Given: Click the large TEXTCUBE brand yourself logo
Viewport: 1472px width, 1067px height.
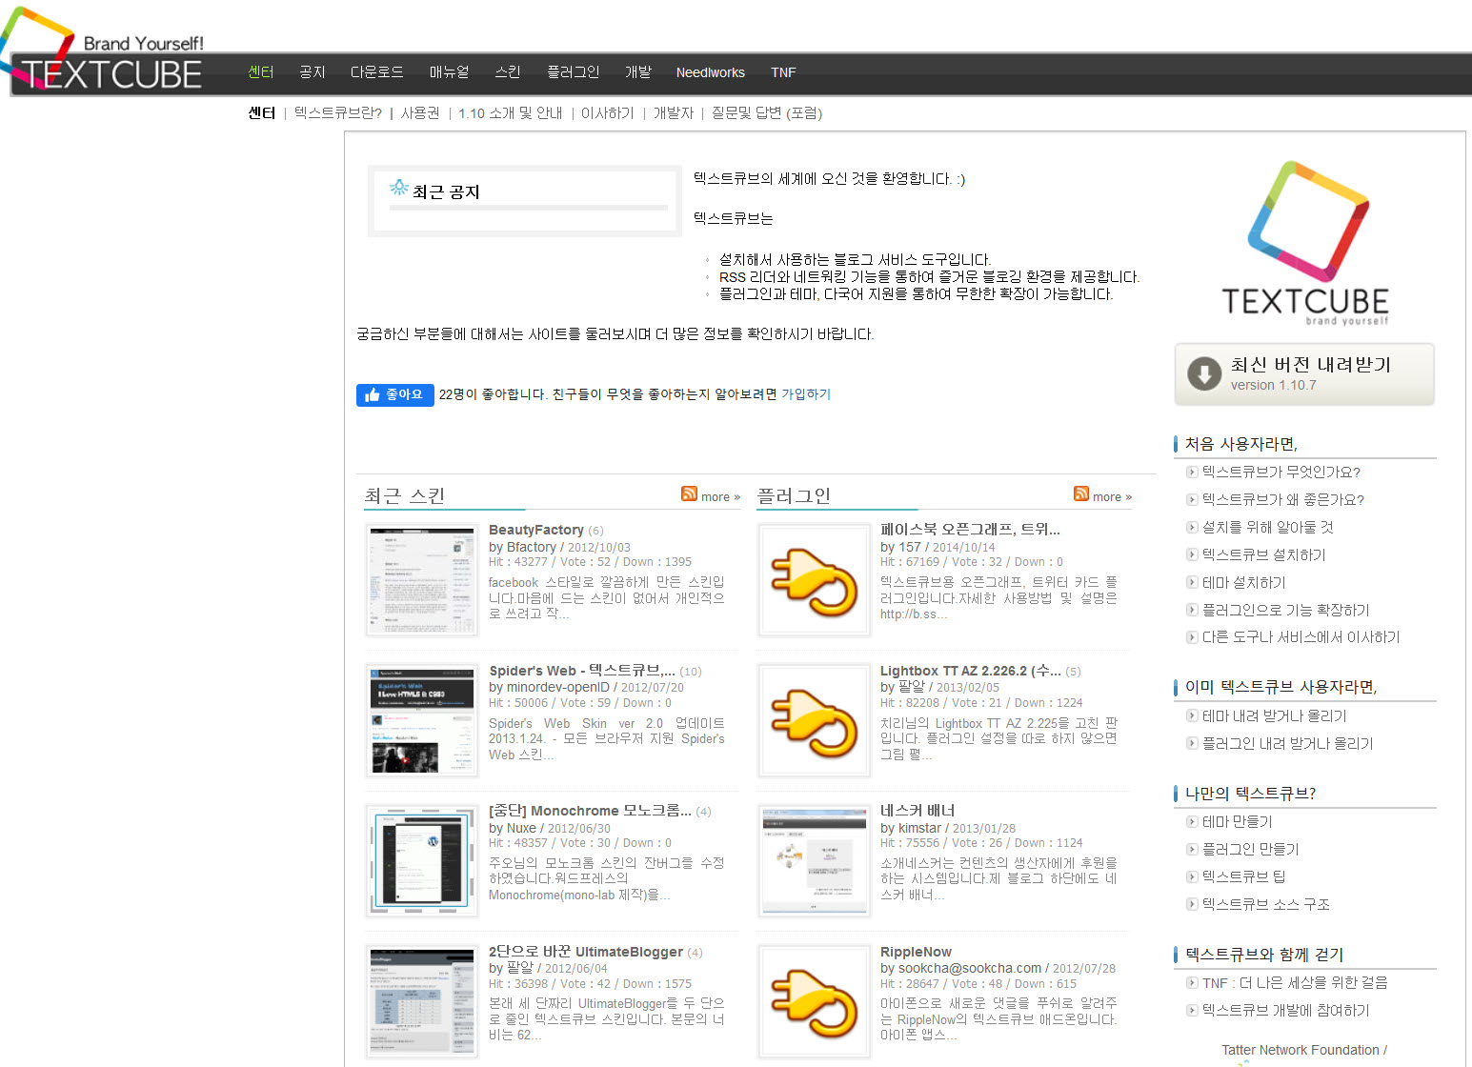Looking at the screenshot, I should pyautogui.click(x=1305, y=243).
